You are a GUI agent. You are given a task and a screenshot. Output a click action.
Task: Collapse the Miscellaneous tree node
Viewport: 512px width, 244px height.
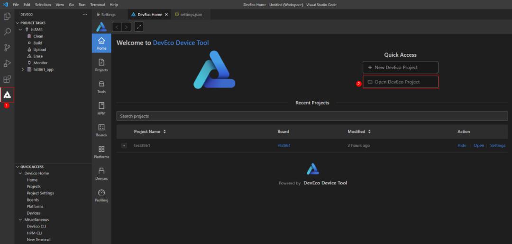click(x=20, y=220)
